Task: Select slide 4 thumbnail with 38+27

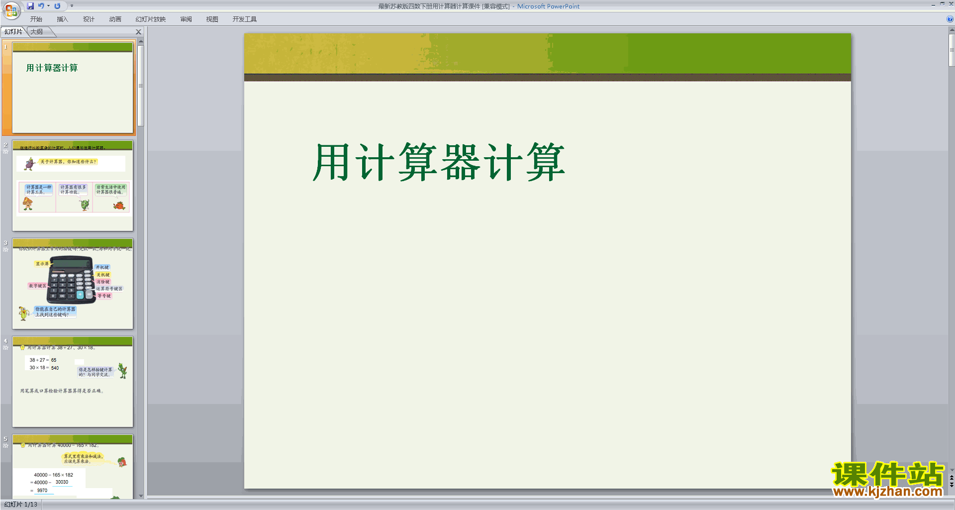Action: pos(73,382)
